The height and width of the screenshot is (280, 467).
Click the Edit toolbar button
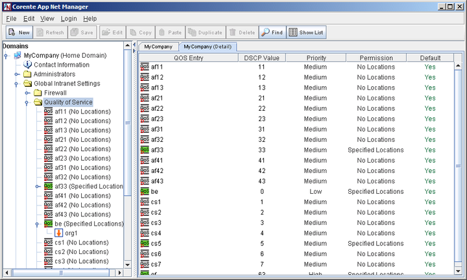coord(112,32)
